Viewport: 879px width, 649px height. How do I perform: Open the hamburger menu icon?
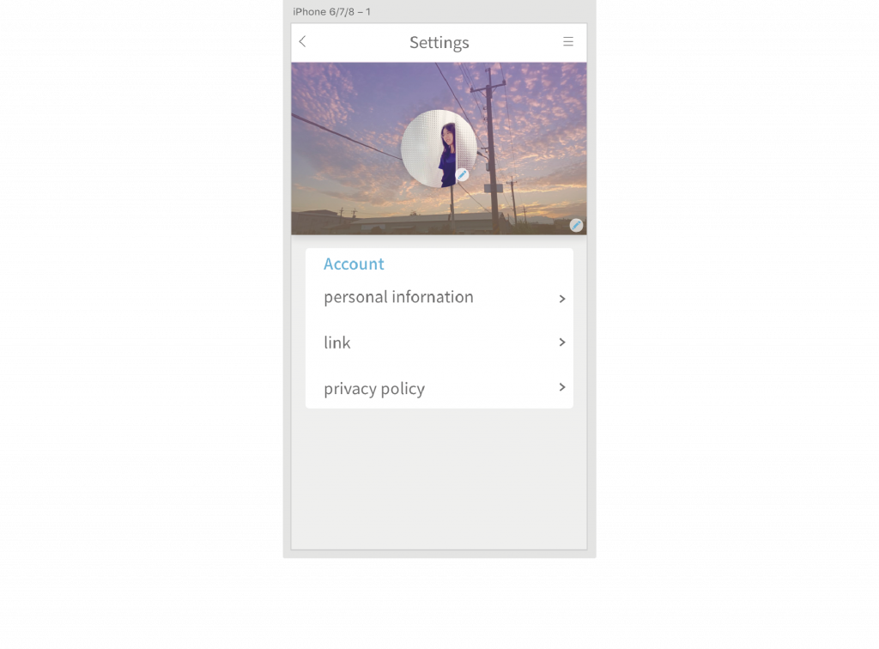tap(568, 41)
